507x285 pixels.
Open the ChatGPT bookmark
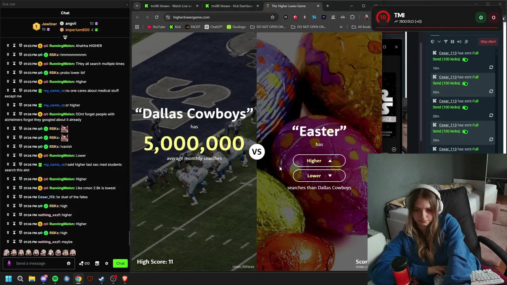(x=213, y=27)
